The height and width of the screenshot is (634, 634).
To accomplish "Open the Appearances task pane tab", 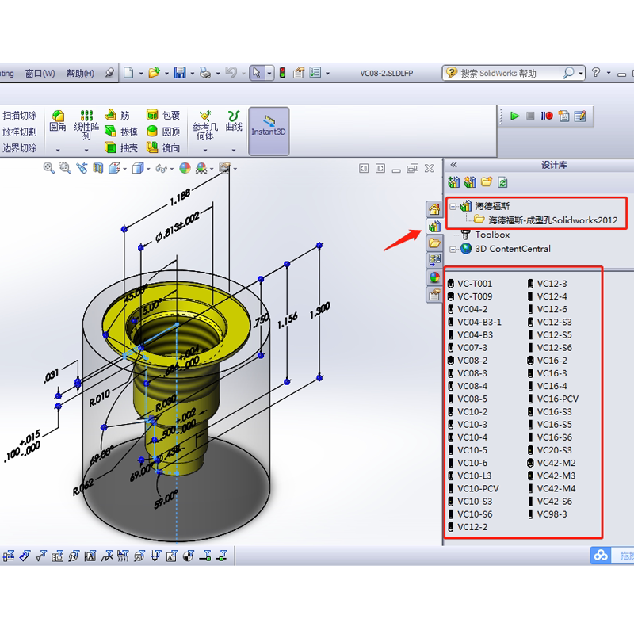I will pos(434,277).
